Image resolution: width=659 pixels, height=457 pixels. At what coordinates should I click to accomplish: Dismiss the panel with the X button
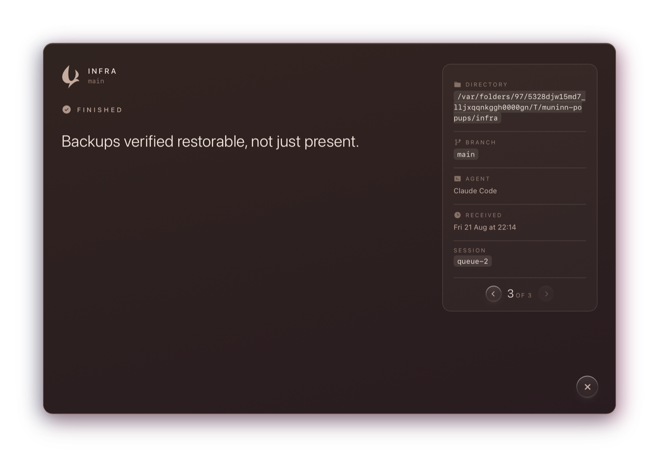pos(587,387)
